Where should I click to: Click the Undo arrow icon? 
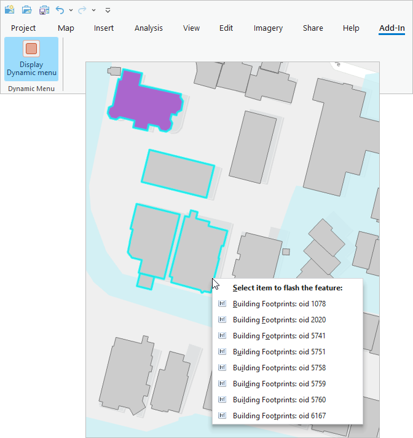60,10
